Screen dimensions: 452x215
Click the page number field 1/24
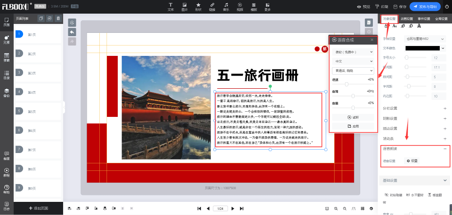click(x=220, y=208)
